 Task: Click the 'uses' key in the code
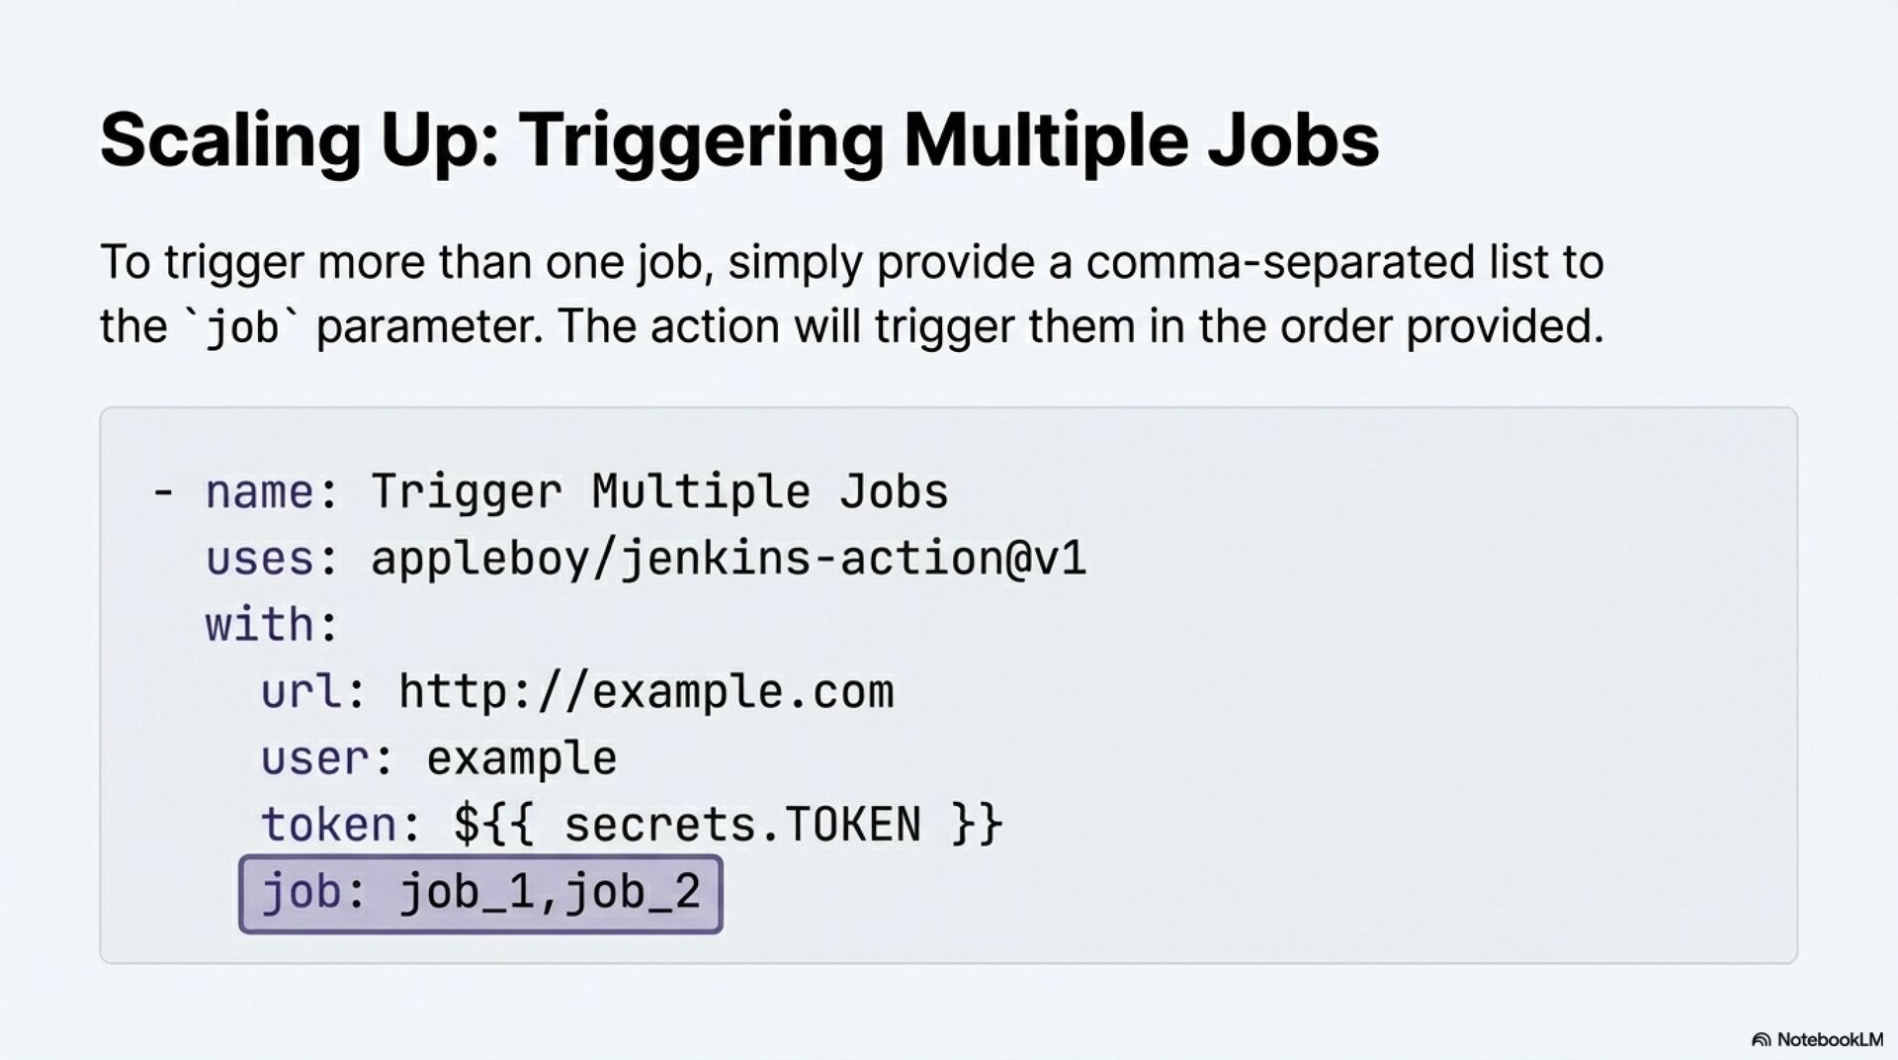click(x=259, y=559)
